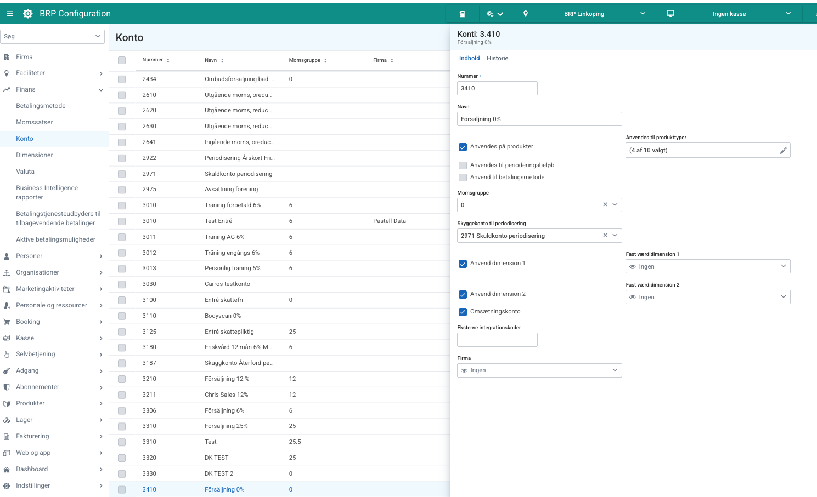Uncheck the Anvendes på produkter checkbox
Screen dimensions: 817x497
tap(463, 147)
